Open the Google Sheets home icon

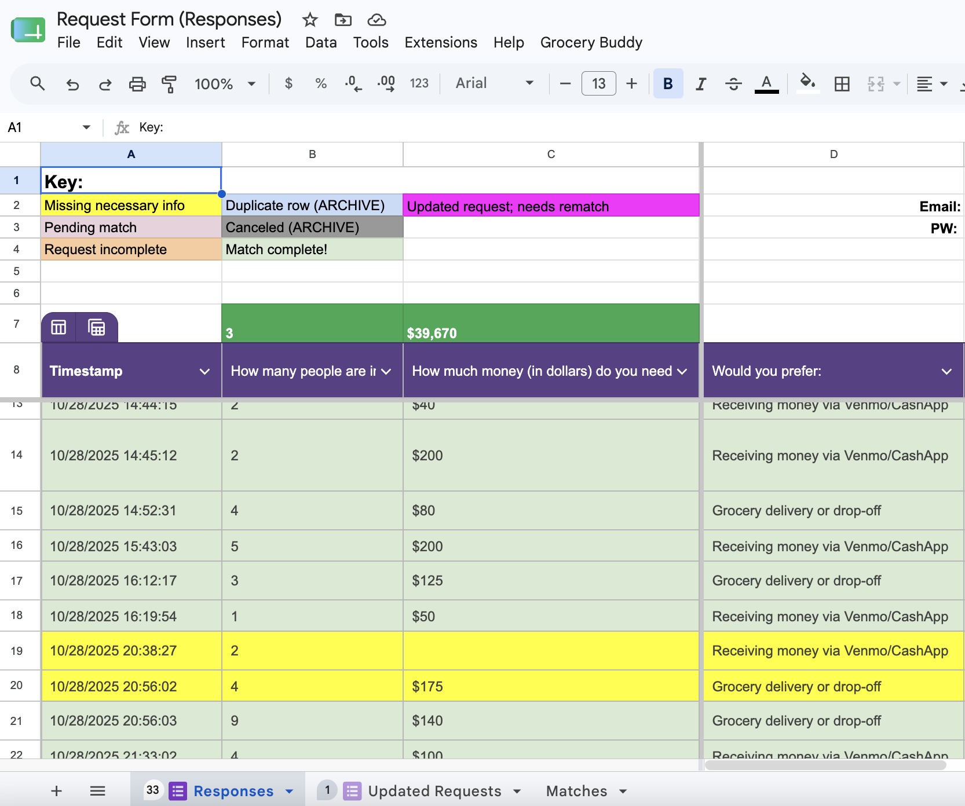pos(28,30)
